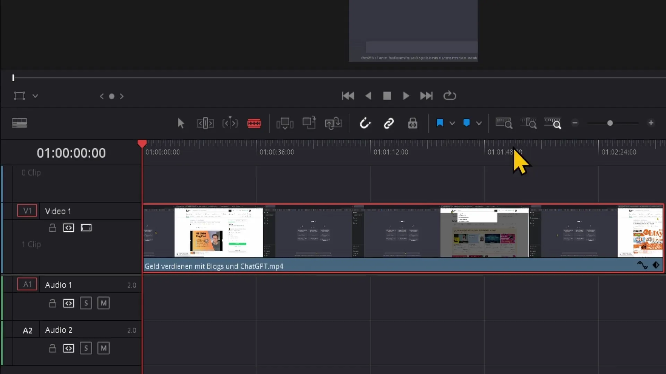
Task: Add a blue Marker
Action: coord(467,123)
